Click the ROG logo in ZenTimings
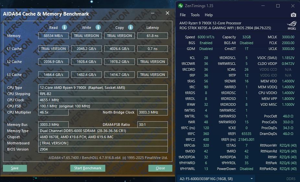 pos(292,26)
